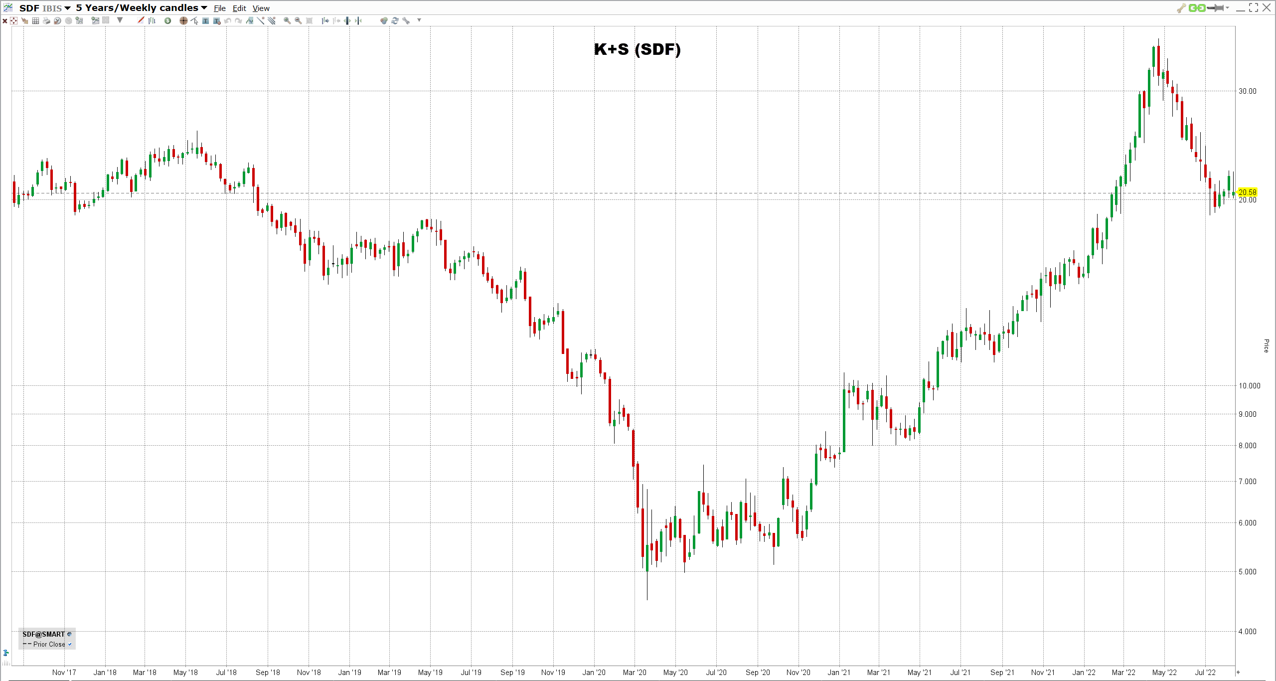Click the four-arrow crosshair move icon
Image resolution: width=1276 pixels, height=681 pixels.
[13, 20]
